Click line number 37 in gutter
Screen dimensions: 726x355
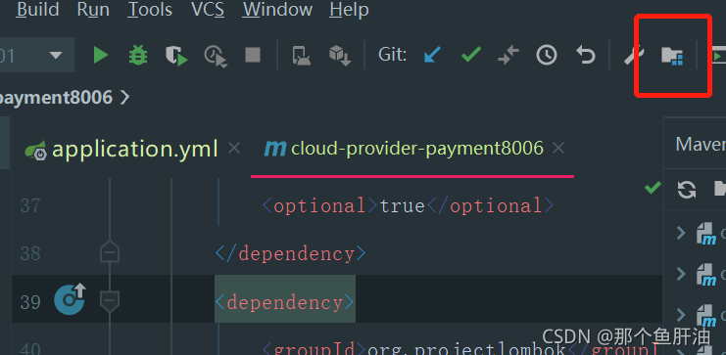click(x=30, y=205)
